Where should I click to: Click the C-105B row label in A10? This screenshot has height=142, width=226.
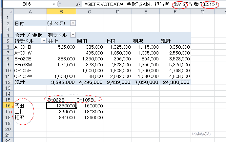pos(23,71)
